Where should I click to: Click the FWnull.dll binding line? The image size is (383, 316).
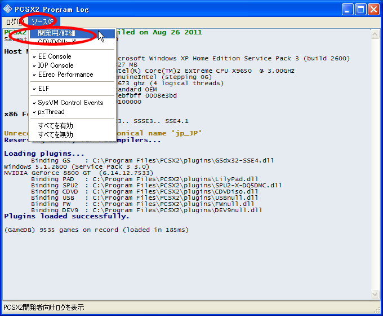[x=142, y=204]
